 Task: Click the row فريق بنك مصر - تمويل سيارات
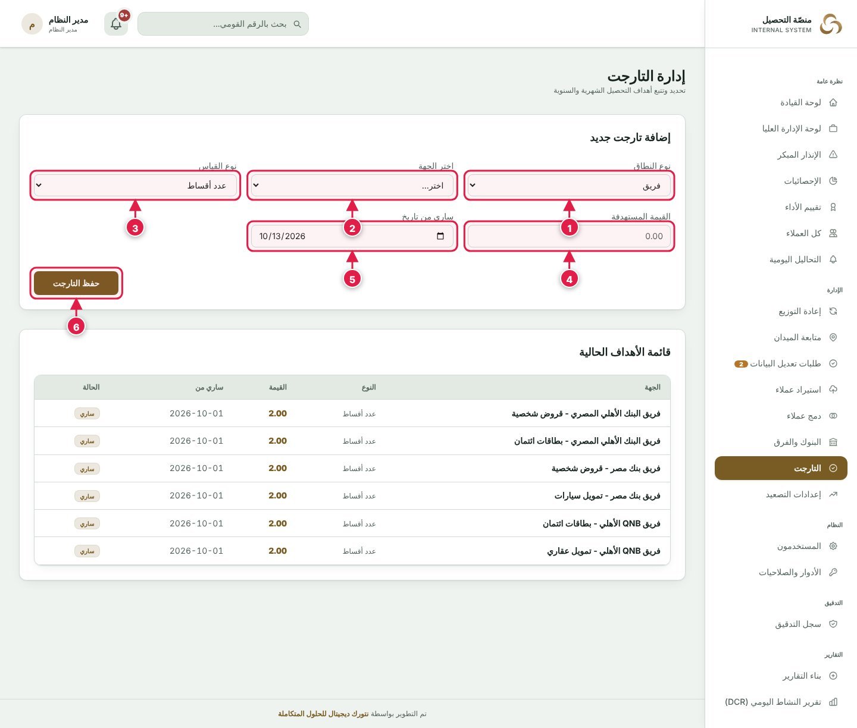[x=352, y=496]
